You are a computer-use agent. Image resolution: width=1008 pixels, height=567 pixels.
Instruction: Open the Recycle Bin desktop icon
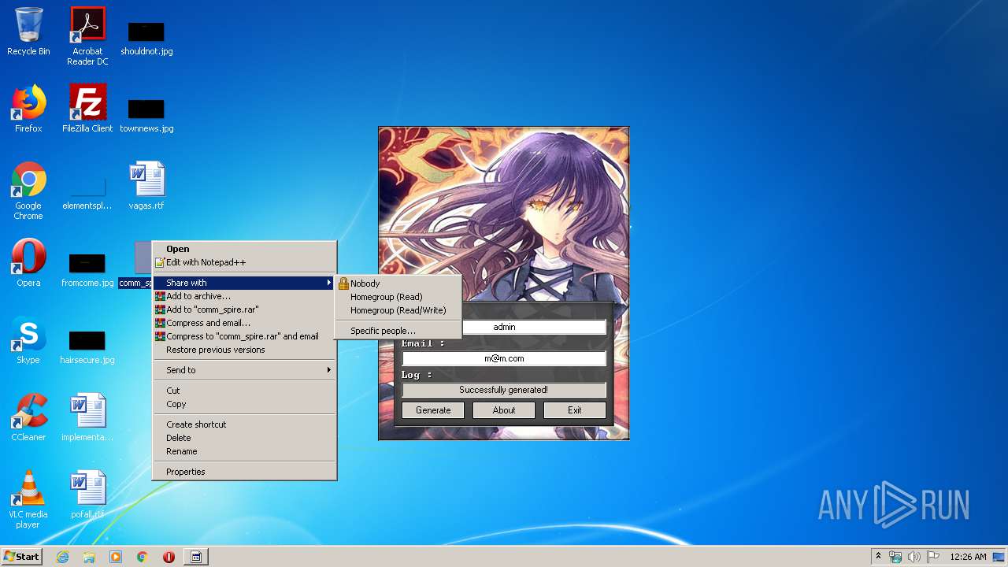pos(28,32)
